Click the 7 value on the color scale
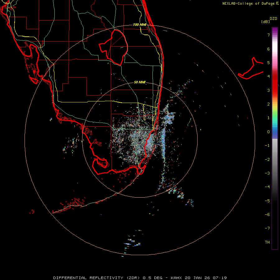Screen dimensions: 280x280 [268, 35]
